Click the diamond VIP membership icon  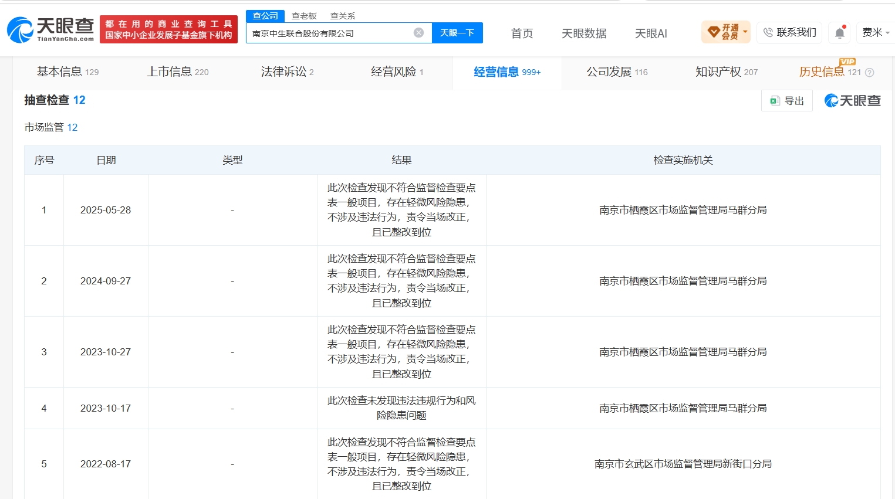coord(714,32)
